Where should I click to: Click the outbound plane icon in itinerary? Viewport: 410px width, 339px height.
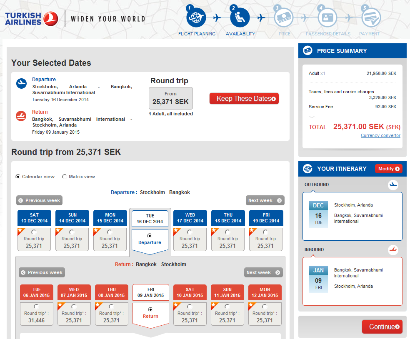(x=393, y=185)
